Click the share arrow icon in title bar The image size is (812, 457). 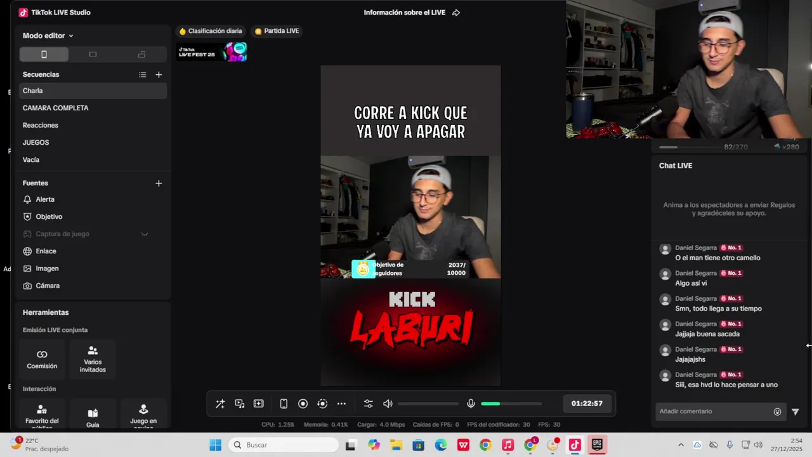(456, 13)
